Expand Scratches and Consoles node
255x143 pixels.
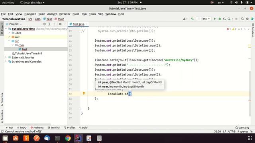[x=6, y=62]
